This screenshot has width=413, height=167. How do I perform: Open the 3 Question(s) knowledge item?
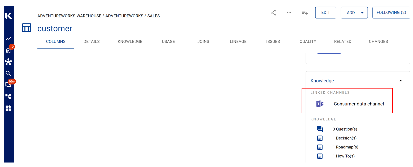coord(345,129)
